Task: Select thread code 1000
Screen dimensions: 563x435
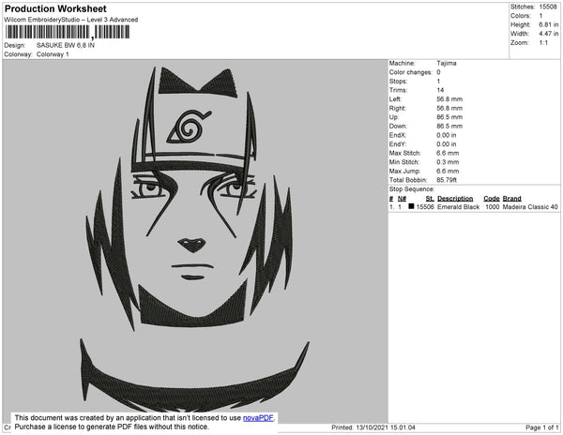Action: coord(492,207)
